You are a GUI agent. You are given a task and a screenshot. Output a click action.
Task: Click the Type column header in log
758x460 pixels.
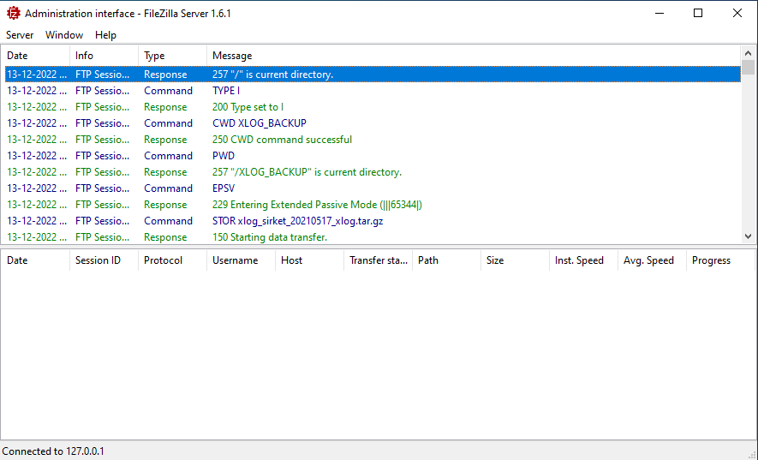coord(173,56)
